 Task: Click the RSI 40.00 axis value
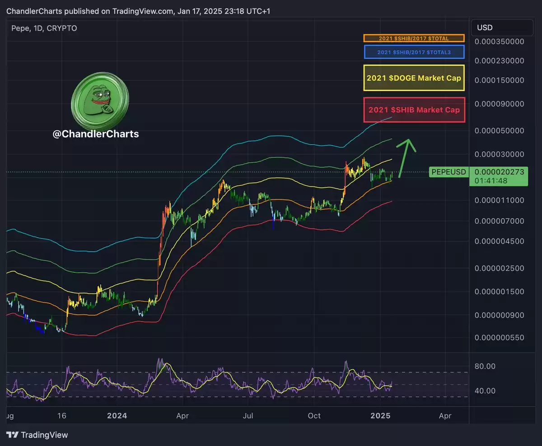click(486, 391)
